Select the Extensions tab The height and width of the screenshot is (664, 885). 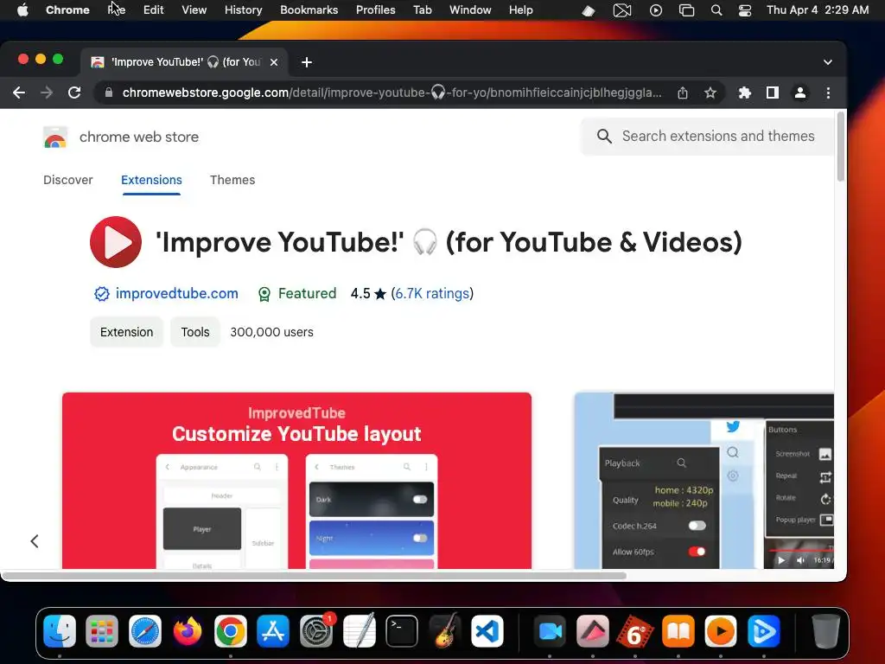[151, 180]
